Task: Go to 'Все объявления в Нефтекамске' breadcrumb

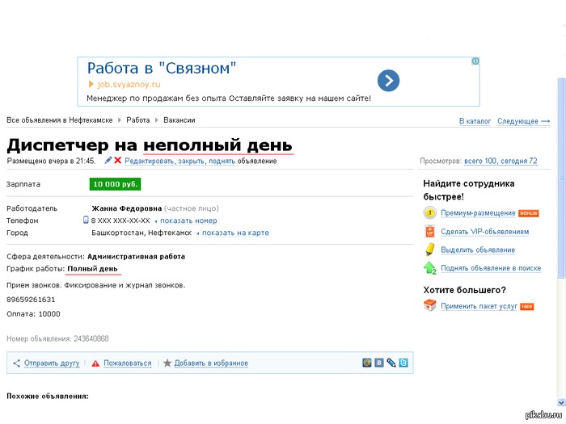Action: pos(59,120)
